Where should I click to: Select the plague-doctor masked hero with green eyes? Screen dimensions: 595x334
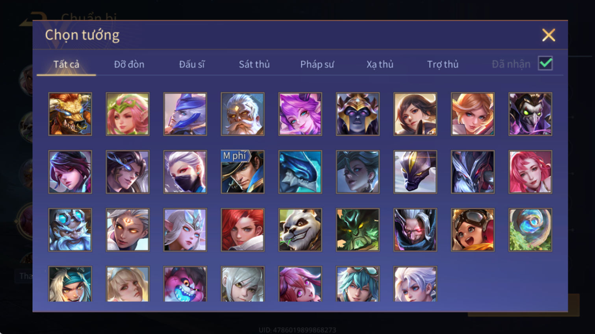tap(530, 114)
